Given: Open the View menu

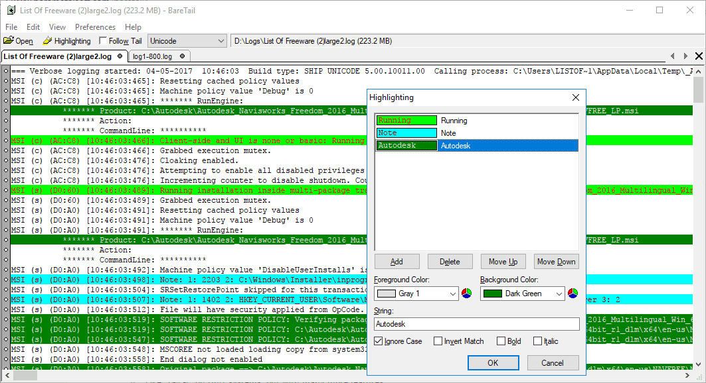Looking at the screenshot, I should [57, 27].
